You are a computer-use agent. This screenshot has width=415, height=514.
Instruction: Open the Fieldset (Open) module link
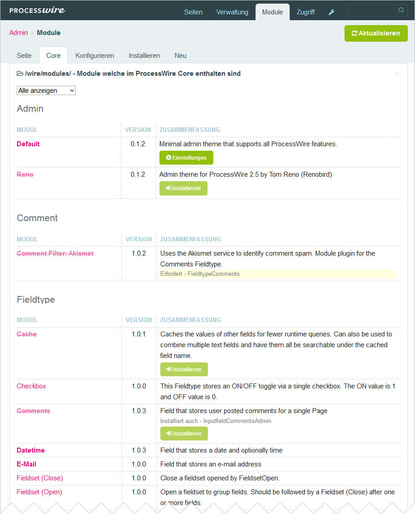point(40,492)
